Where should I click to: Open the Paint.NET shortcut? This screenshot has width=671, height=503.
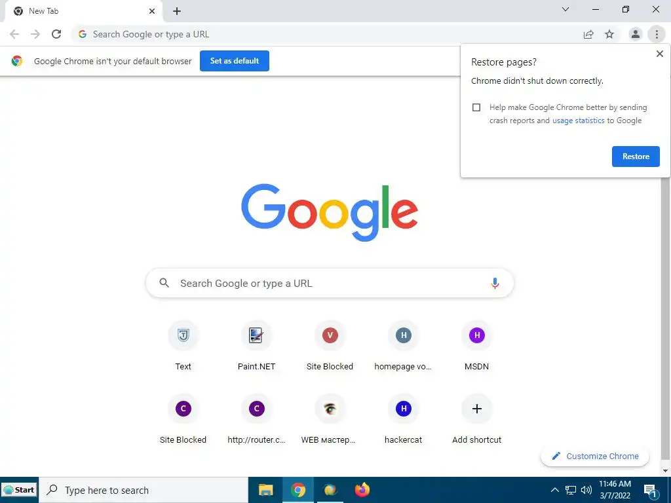pos(256,346)
